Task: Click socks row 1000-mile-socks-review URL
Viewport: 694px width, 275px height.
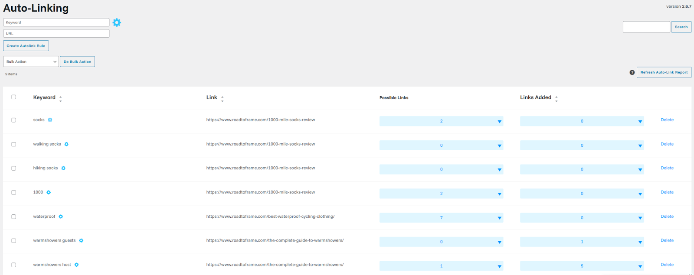Action: pos(261,120)
